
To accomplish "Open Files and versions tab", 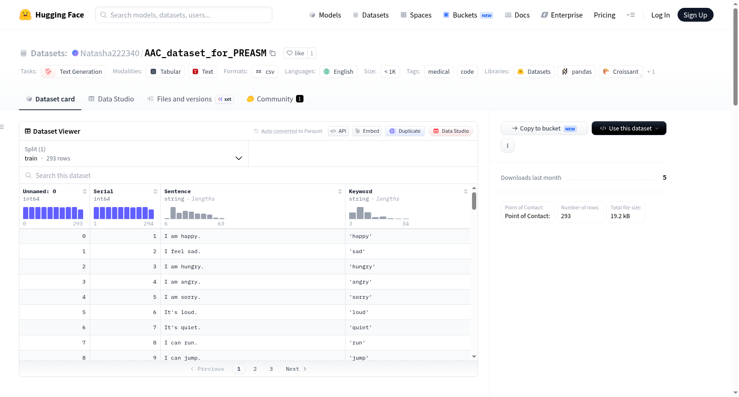I will point(190,99).
